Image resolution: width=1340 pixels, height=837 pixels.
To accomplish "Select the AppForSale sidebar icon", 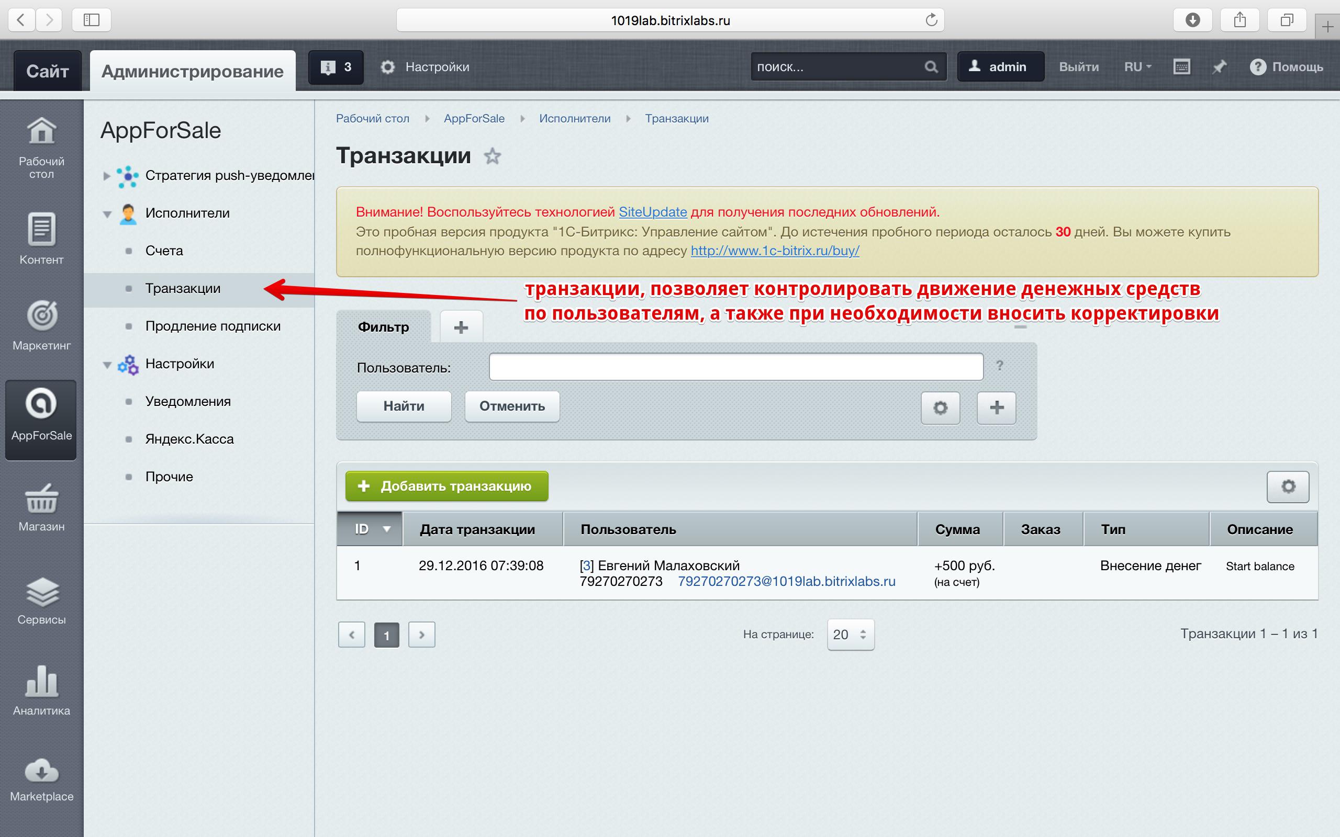I will [x=41, y=420].
